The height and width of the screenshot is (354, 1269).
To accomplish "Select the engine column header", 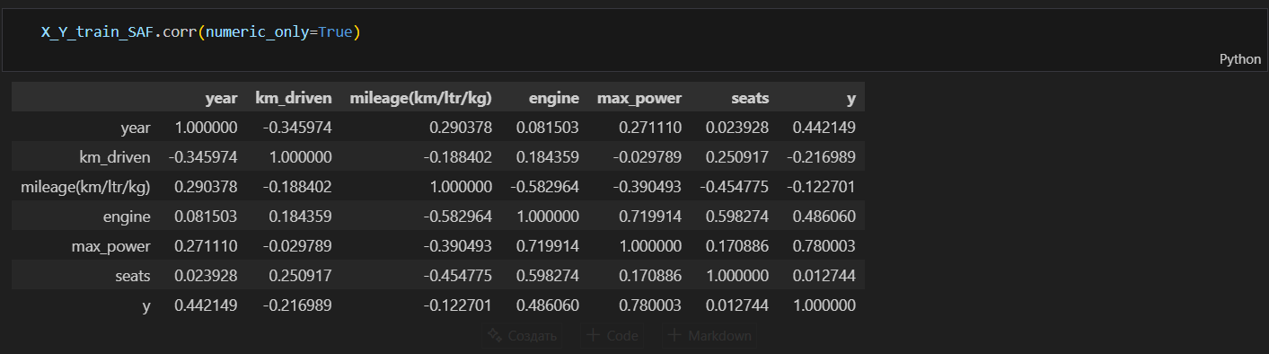I will pyautogui.click(x=554, y=98).
